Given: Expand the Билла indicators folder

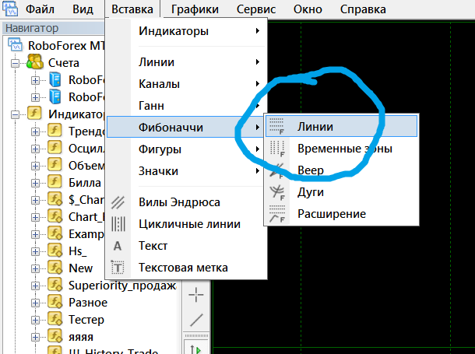Looking at the screenshot, I should click(36, 183).
